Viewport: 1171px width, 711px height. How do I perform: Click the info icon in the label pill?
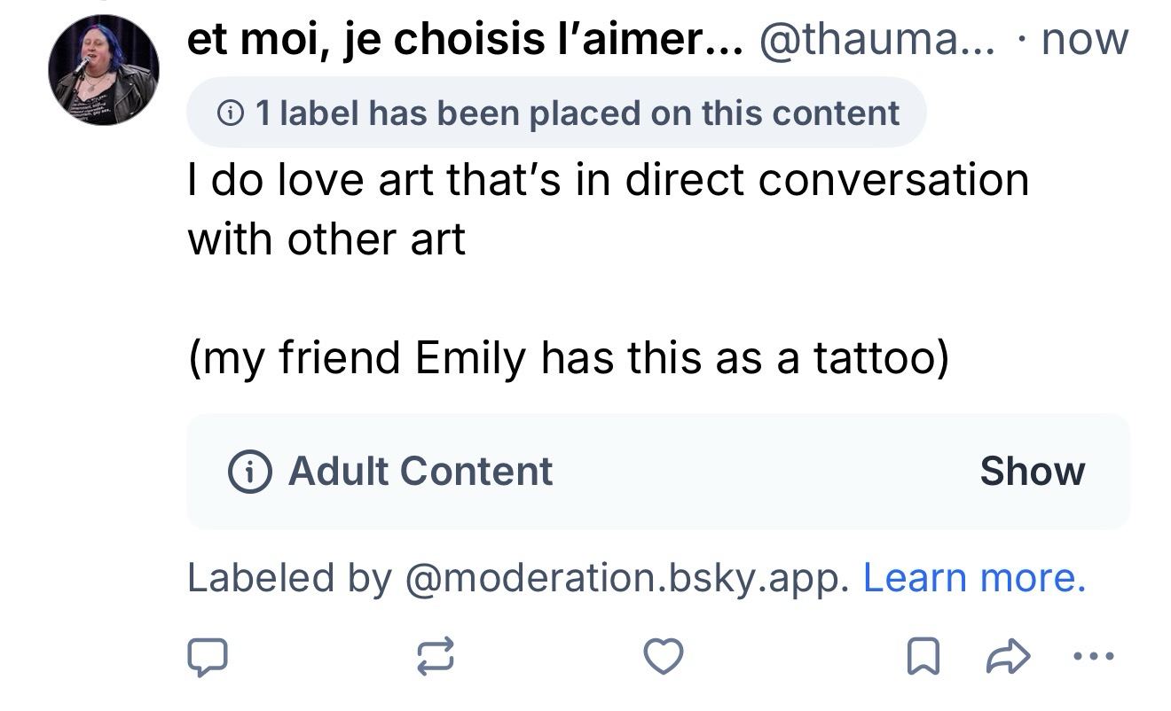click(x=232, y=113)
